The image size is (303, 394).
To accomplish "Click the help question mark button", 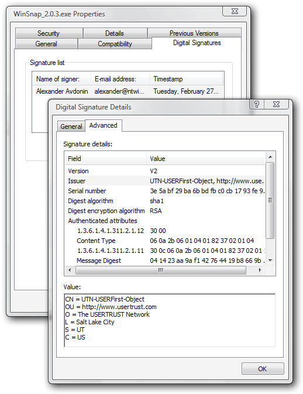I will pos(257,104).
